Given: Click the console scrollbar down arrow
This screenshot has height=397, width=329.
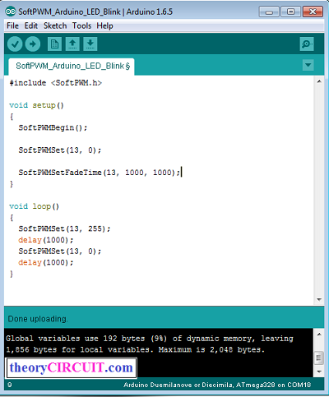Looking at the screenshot, I should click(319, 372).
